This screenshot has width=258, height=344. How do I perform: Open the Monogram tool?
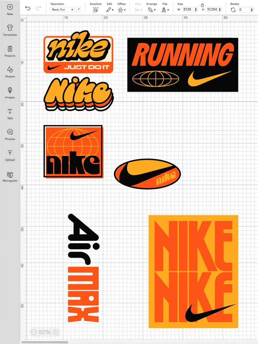tap(10, 175)
